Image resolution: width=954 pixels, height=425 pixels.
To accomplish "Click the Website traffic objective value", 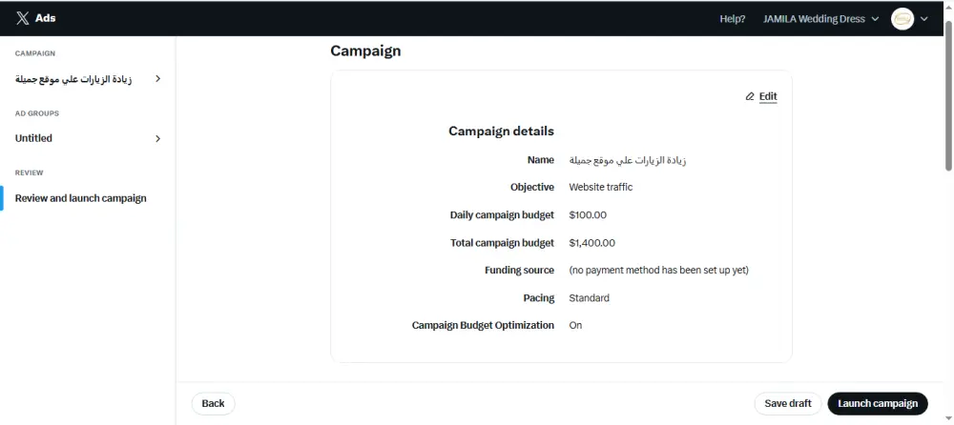I will click(600, 188).
